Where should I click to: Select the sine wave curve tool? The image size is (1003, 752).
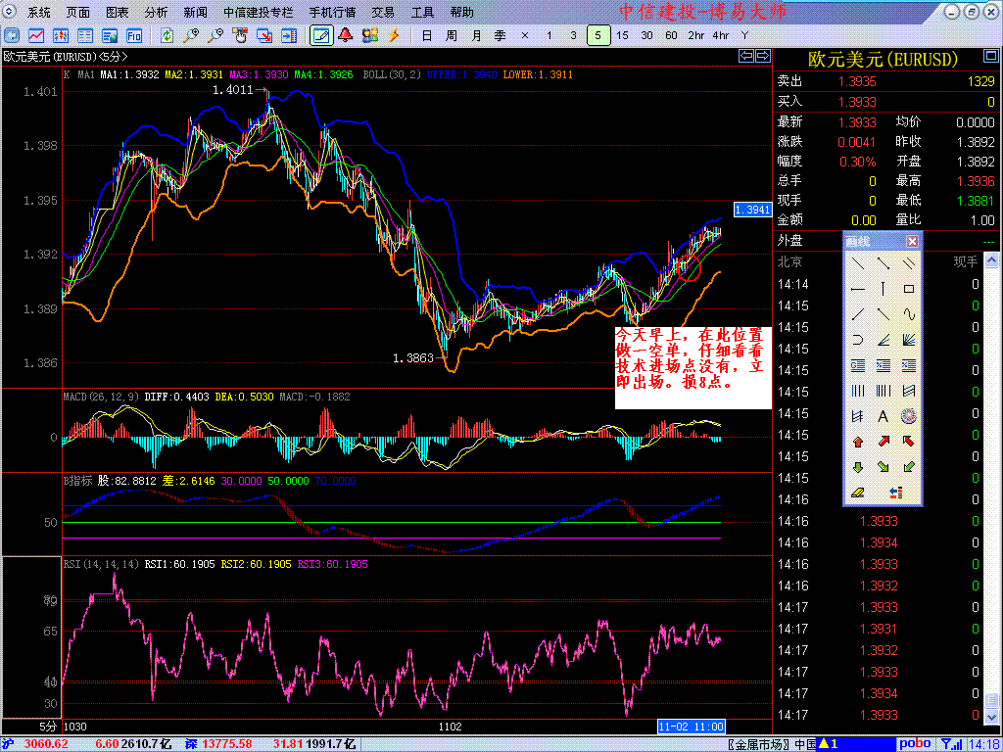coord(909,314)
